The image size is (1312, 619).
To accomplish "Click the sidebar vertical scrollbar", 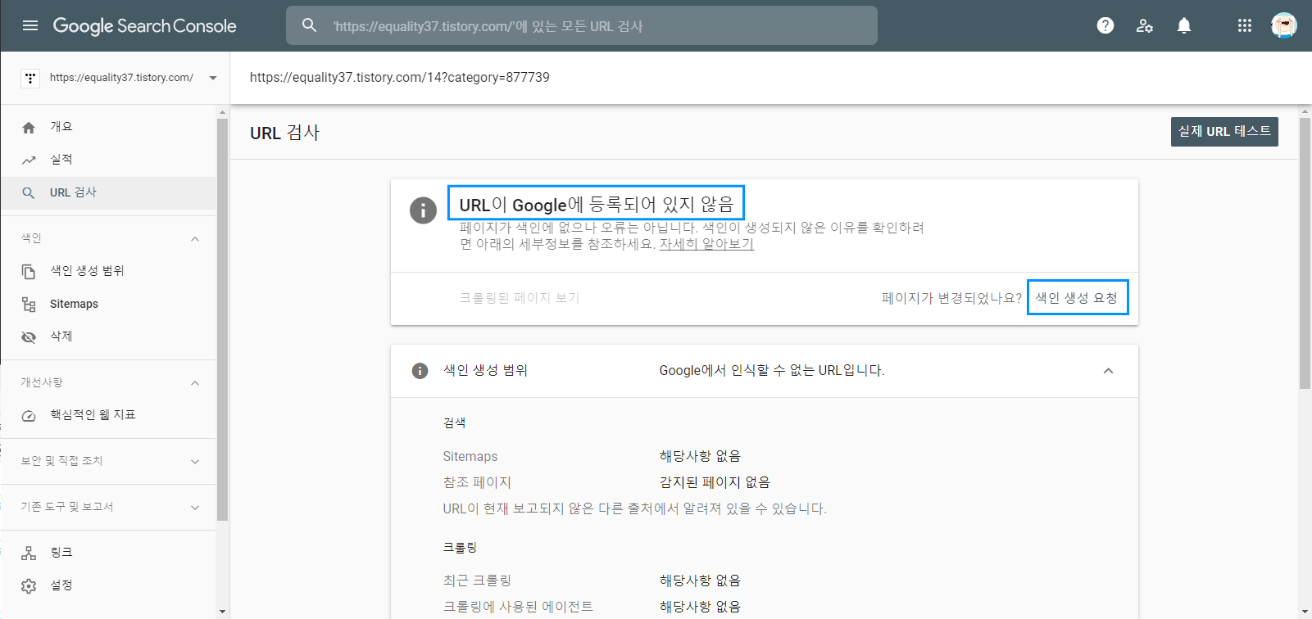I will click(222, 319).
